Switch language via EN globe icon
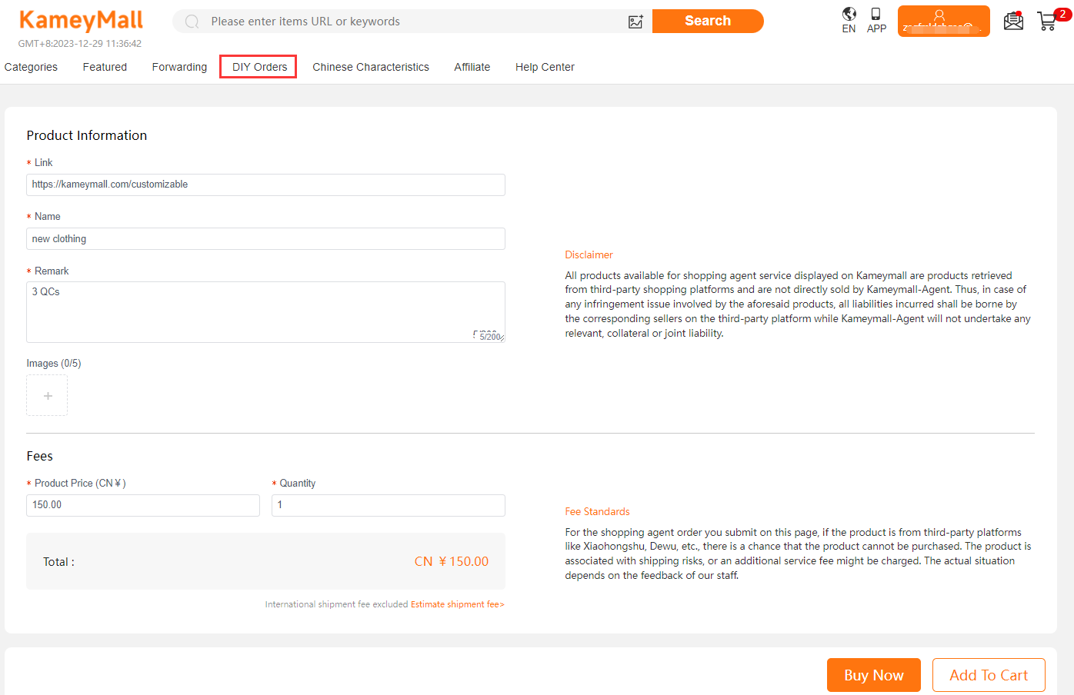The height and width of the screenshot is (695, 1074). 849,20
